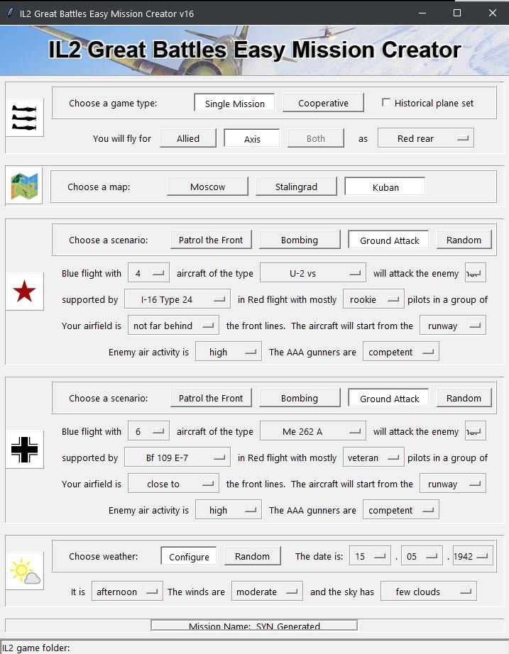Select Bombing in Allied scenario section
The height and width of the screenshot is (654, 509).
coord(300,240)
